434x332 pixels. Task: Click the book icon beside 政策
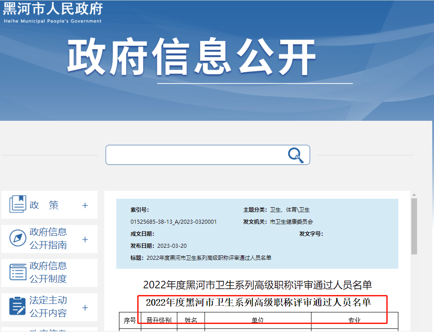pyautogui.click(x=18, y=205)
